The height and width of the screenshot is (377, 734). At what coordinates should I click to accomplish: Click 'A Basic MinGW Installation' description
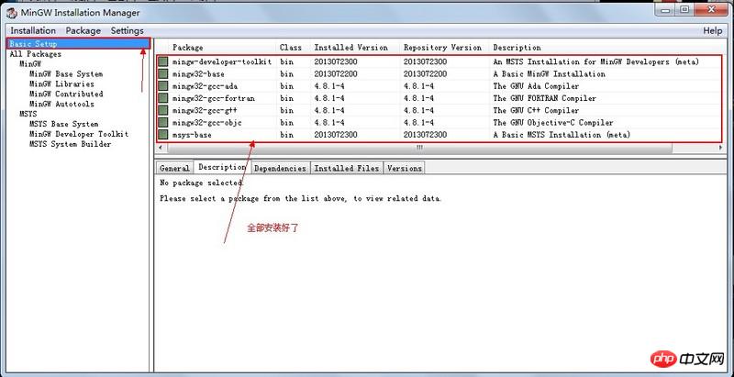pyautogui.click(x=549, y=74)
